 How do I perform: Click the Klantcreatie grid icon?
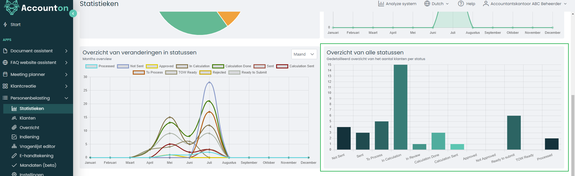(5, 86)
